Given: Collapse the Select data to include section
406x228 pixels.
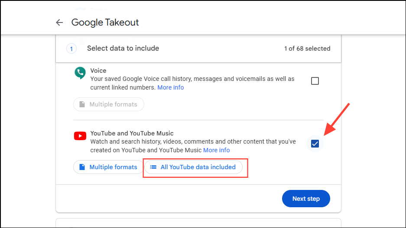Looking at the screenshot, I should pos(123,48).
